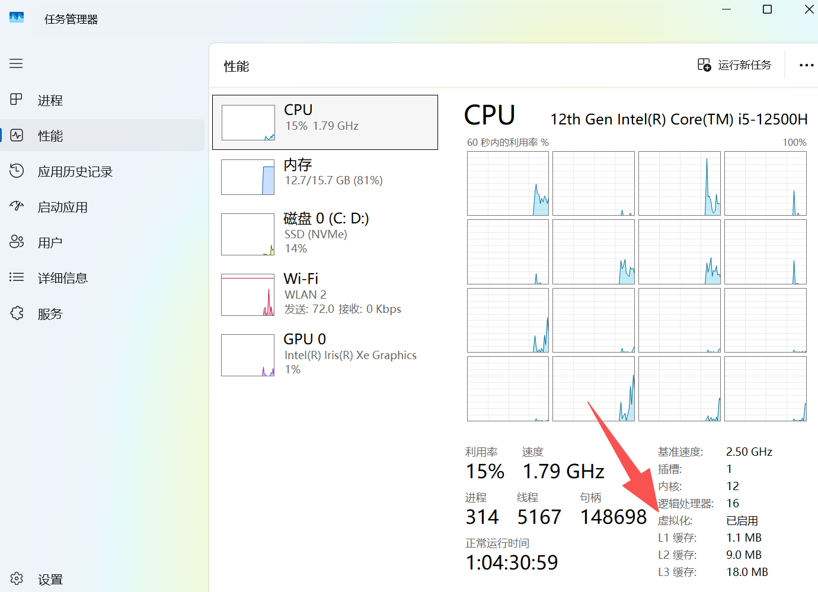Click the Task Manager app icon in title bar

(x=17, y=18)
